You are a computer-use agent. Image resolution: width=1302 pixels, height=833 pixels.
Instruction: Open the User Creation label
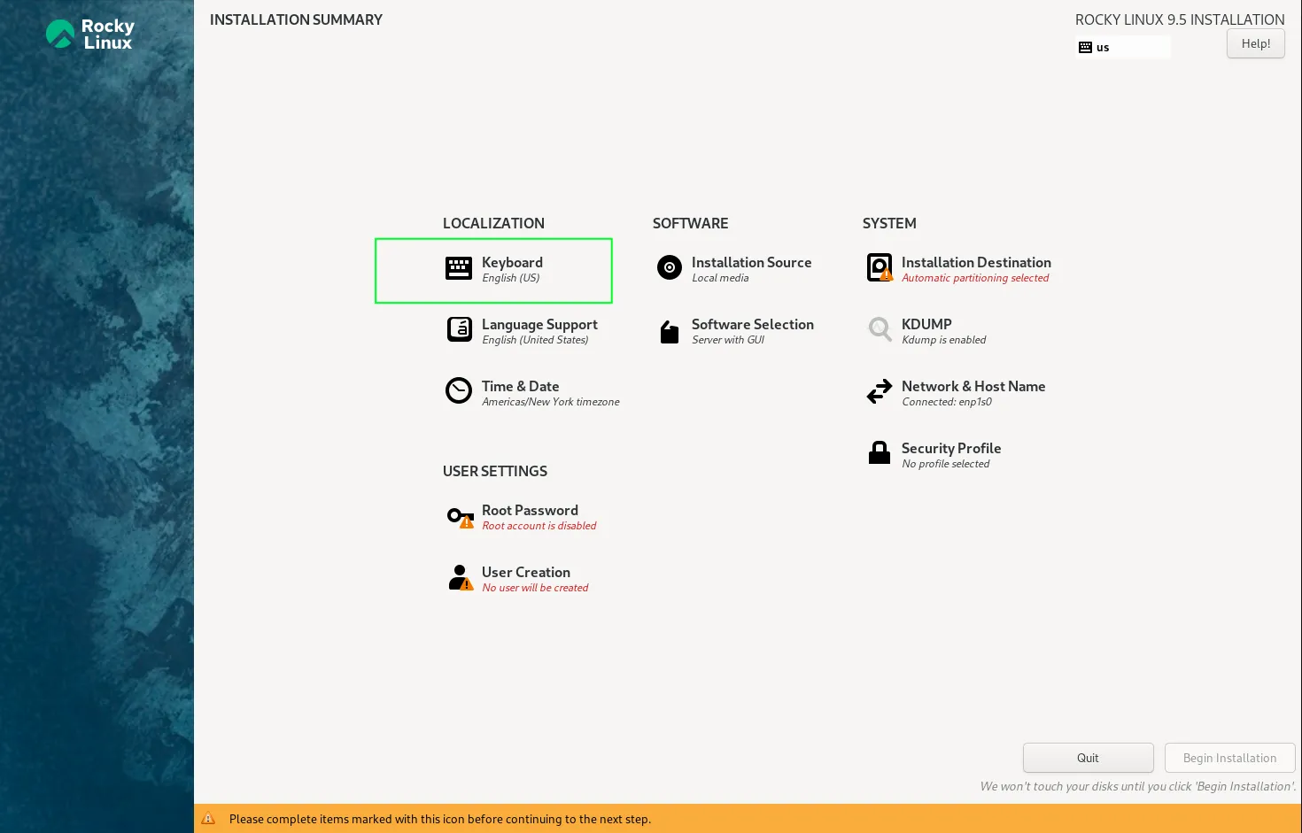coord(526,573)
